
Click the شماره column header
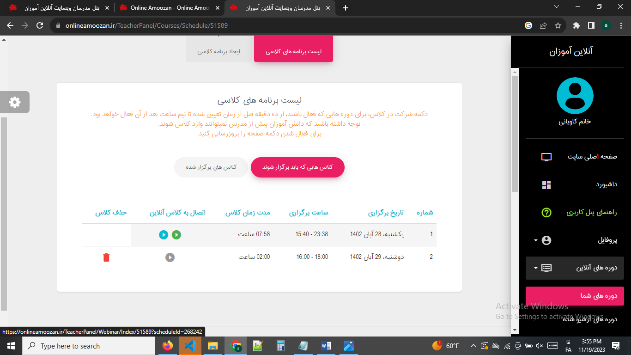(425, 213)
